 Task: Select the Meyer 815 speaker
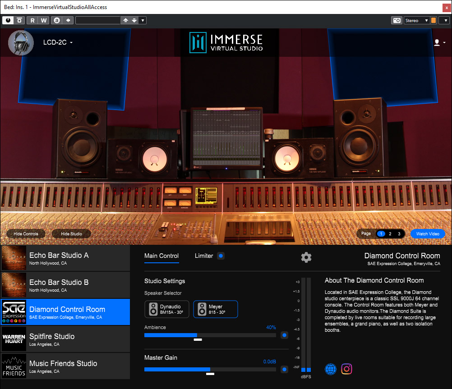coord(215,309)
